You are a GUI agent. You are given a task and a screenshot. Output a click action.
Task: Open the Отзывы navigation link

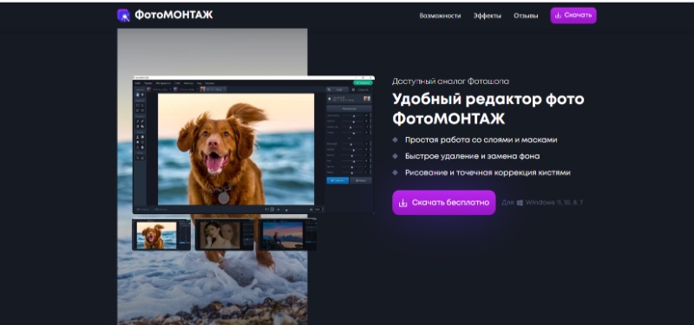(x=526, y=16)
